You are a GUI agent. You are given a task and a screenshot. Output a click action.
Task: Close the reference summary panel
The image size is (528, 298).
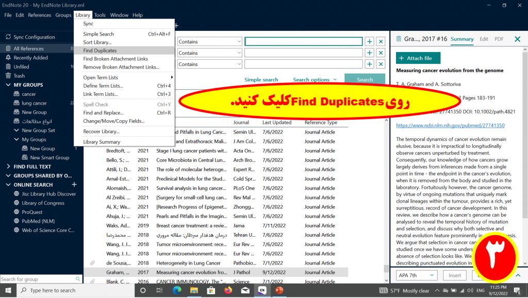point(518,39)
